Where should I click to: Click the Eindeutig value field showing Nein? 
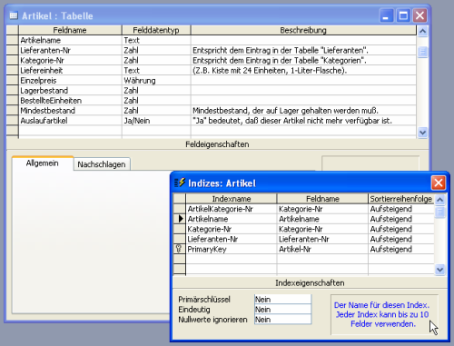pyautogui.click(x=282, y=310)
